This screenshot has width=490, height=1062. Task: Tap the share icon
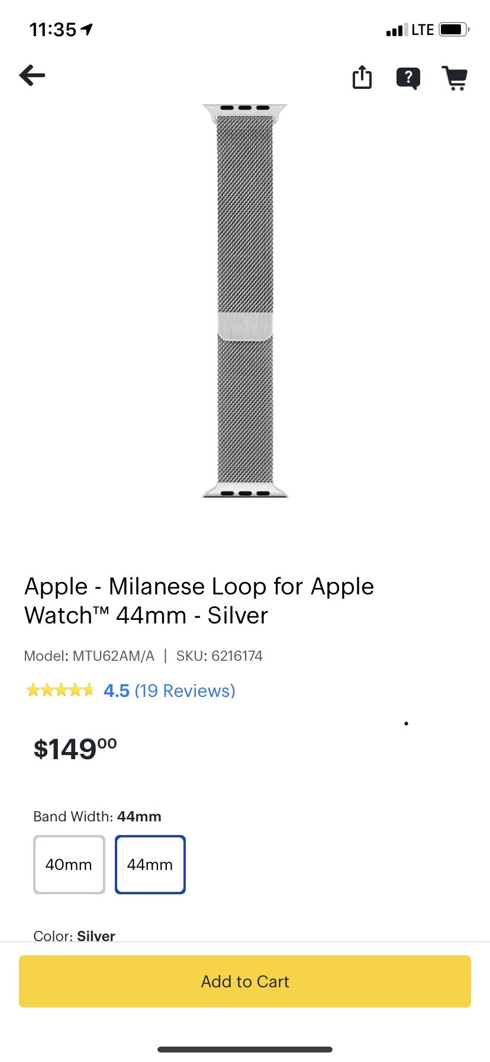click(x=362, y=77)
